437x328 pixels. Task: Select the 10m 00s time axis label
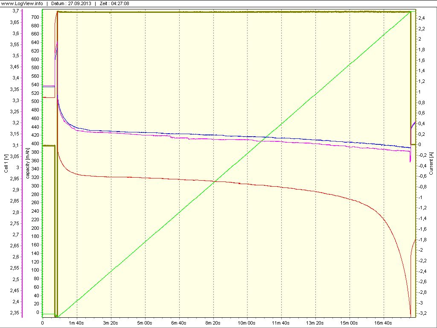tap(247, 323)
